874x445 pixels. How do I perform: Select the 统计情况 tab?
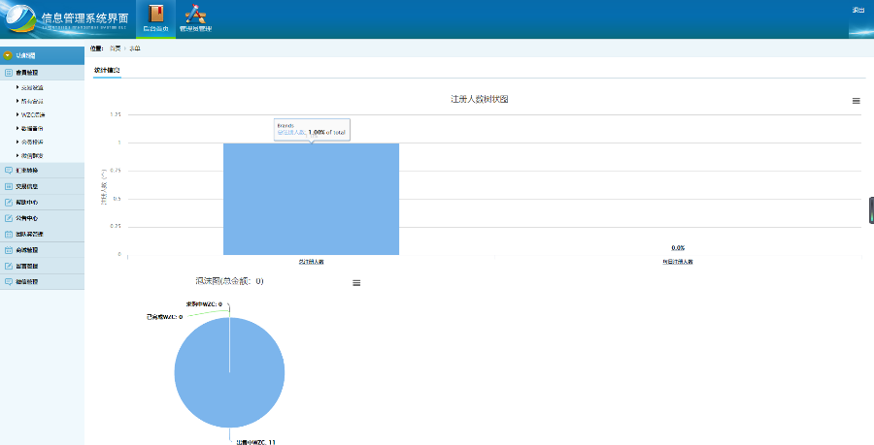107,70
